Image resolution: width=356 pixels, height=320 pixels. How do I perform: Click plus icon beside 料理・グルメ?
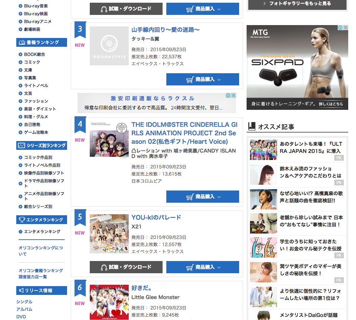click(20, 117)
